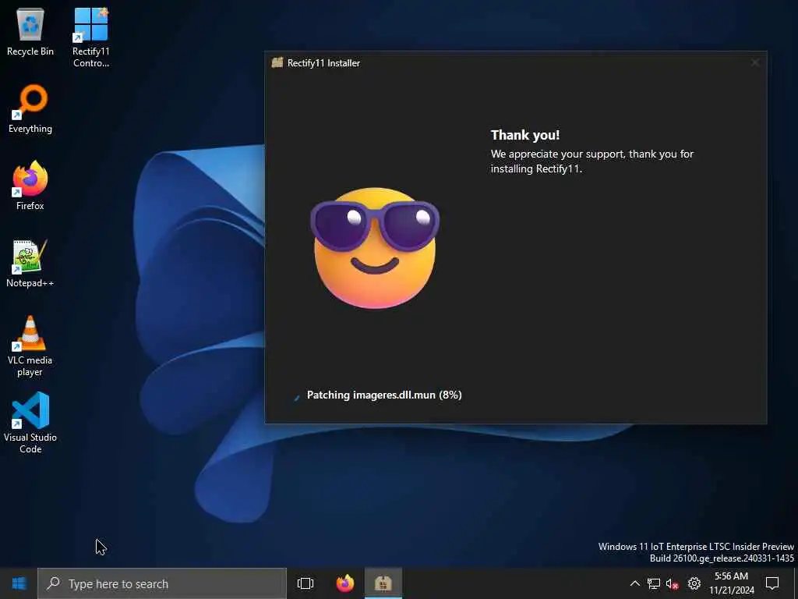Launch Firefox from the taskbar
Screen dimensions: 798x599
tap(345, 583)
